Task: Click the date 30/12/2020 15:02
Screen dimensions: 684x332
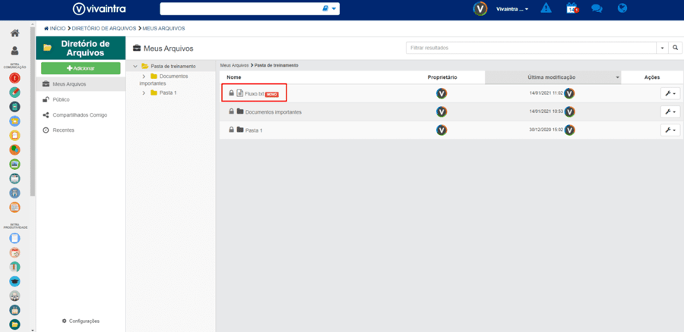Action: point(546,130)
